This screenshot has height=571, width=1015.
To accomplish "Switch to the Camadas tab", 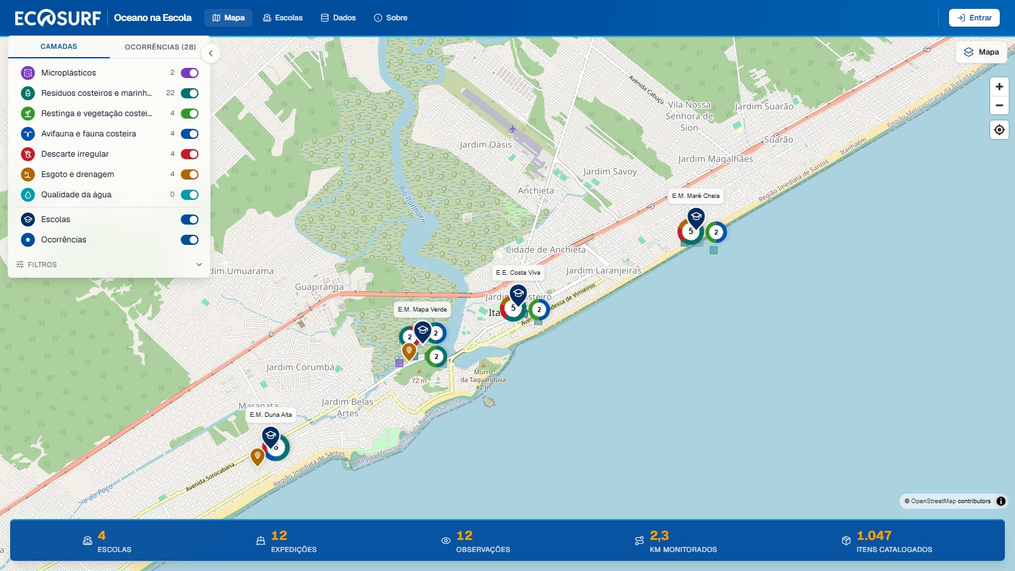I will pyautogui.click(x=59, y=47).
